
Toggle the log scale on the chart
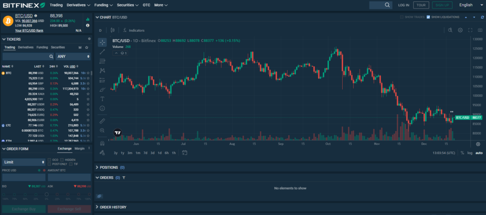coord(470,153)
